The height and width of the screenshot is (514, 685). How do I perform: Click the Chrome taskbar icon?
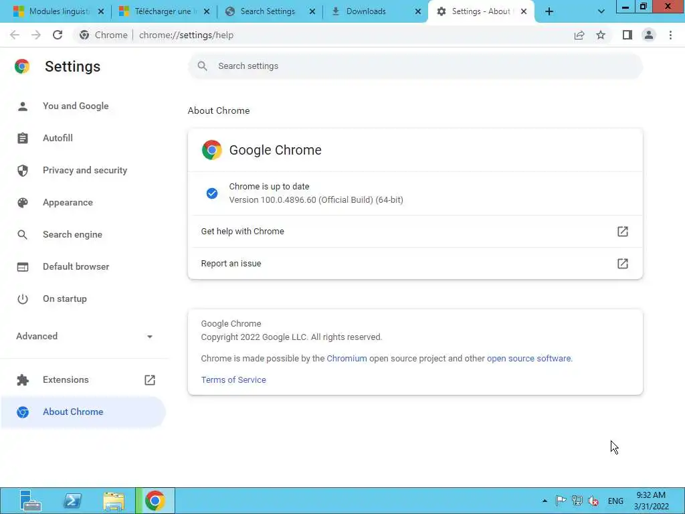pos(155,501)
